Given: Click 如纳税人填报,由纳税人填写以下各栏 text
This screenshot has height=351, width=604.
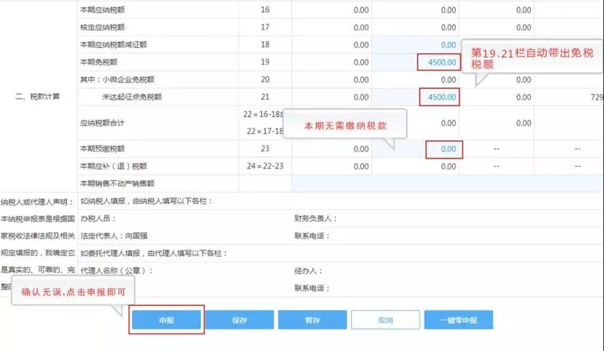Looking at the screenshot, I should pos(146,201).
